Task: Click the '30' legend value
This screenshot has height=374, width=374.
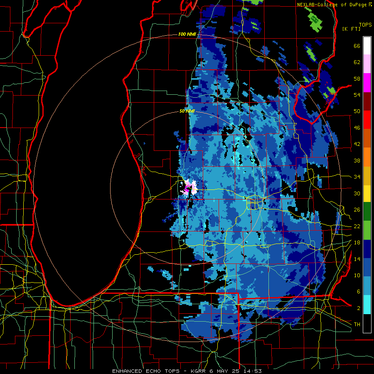Action: [x=357, y=193]
